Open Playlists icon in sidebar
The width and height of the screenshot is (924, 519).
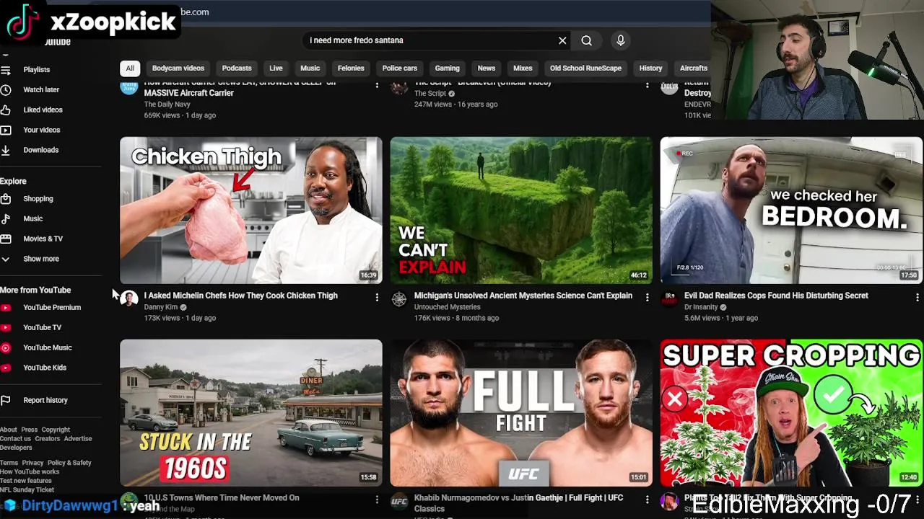coord(5,70)
